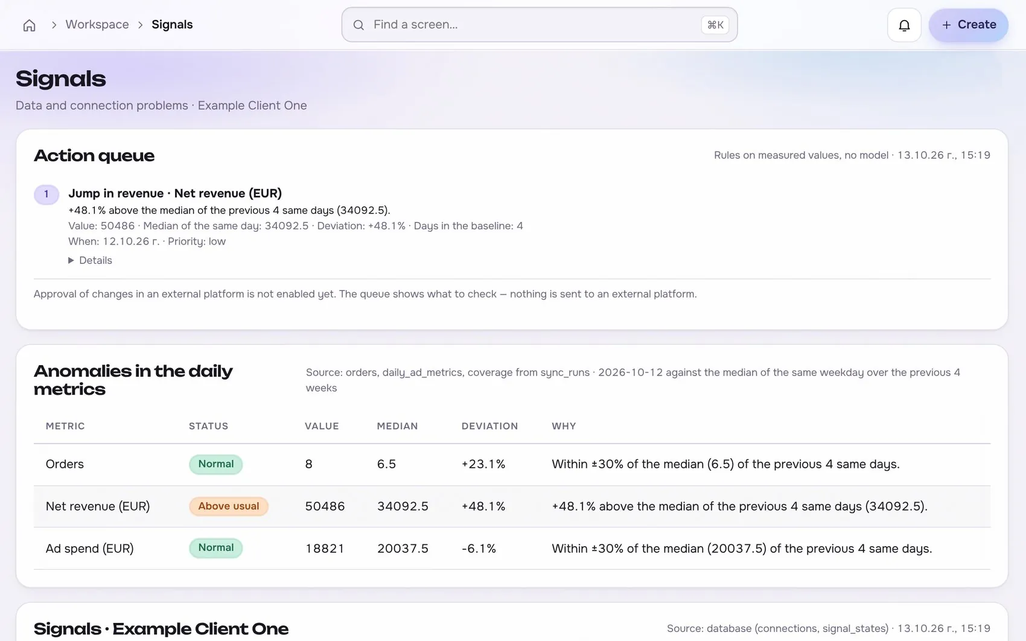The height and width of the screenshot is (641, 1026).
Task: Click the Net revenue median 34092.5 table cell
Action: 403,506
